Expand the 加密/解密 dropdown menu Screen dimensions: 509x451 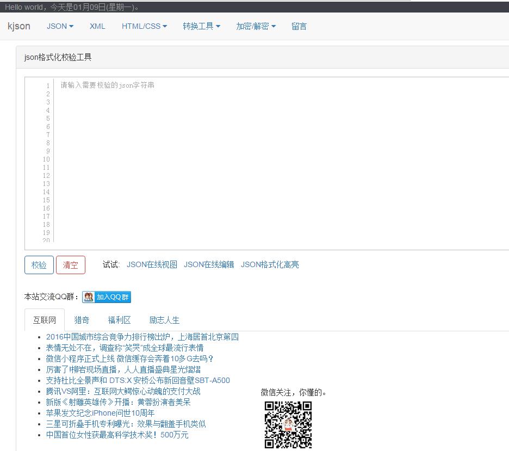(256, 26)
